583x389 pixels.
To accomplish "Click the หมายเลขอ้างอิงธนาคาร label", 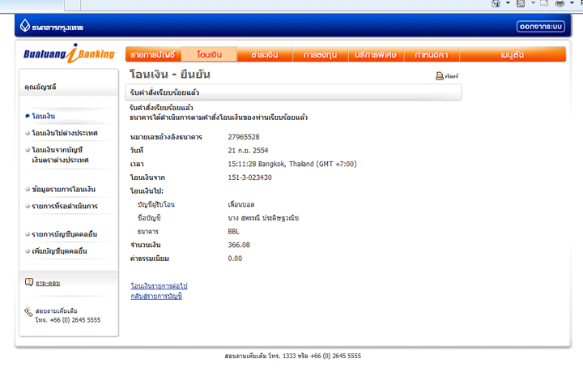I will (166, 137).
